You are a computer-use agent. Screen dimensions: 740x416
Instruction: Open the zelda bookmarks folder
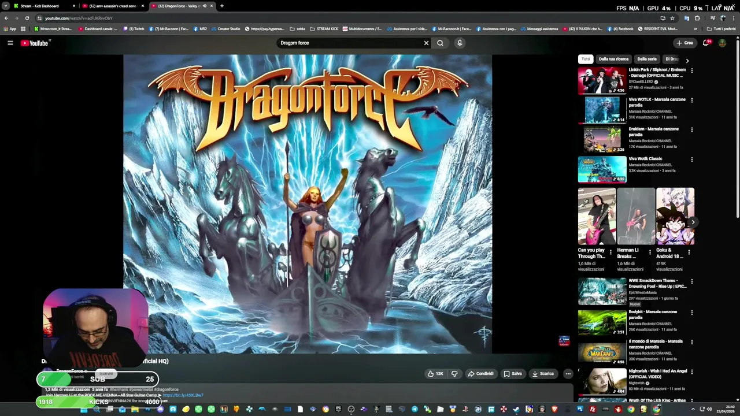pos(297,29)
